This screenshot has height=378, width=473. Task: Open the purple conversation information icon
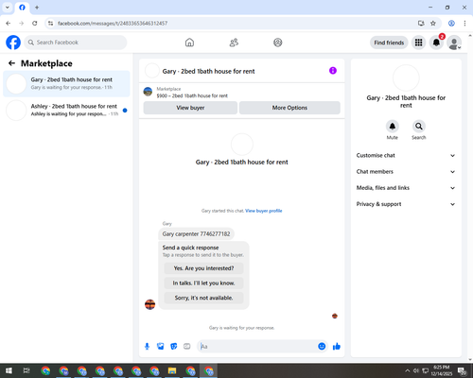point(333,71)
